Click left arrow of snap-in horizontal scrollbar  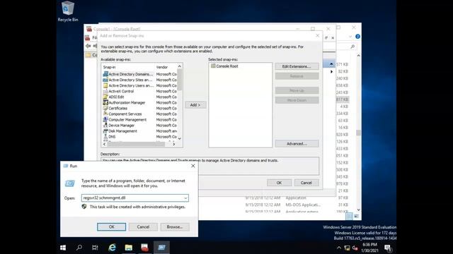104,144
